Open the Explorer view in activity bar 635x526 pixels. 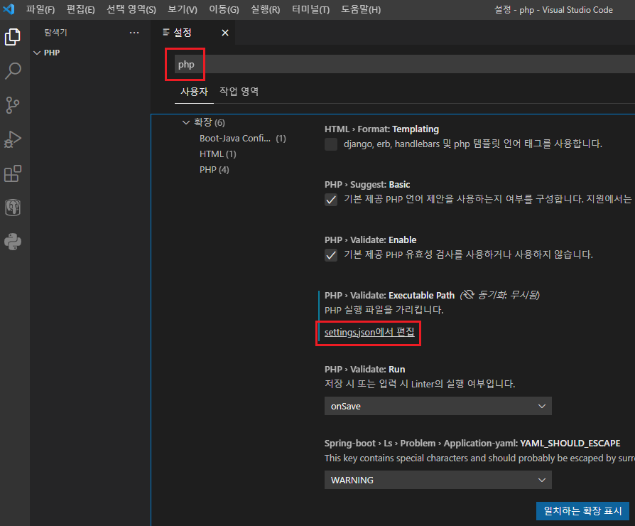(x=13, y=37)
